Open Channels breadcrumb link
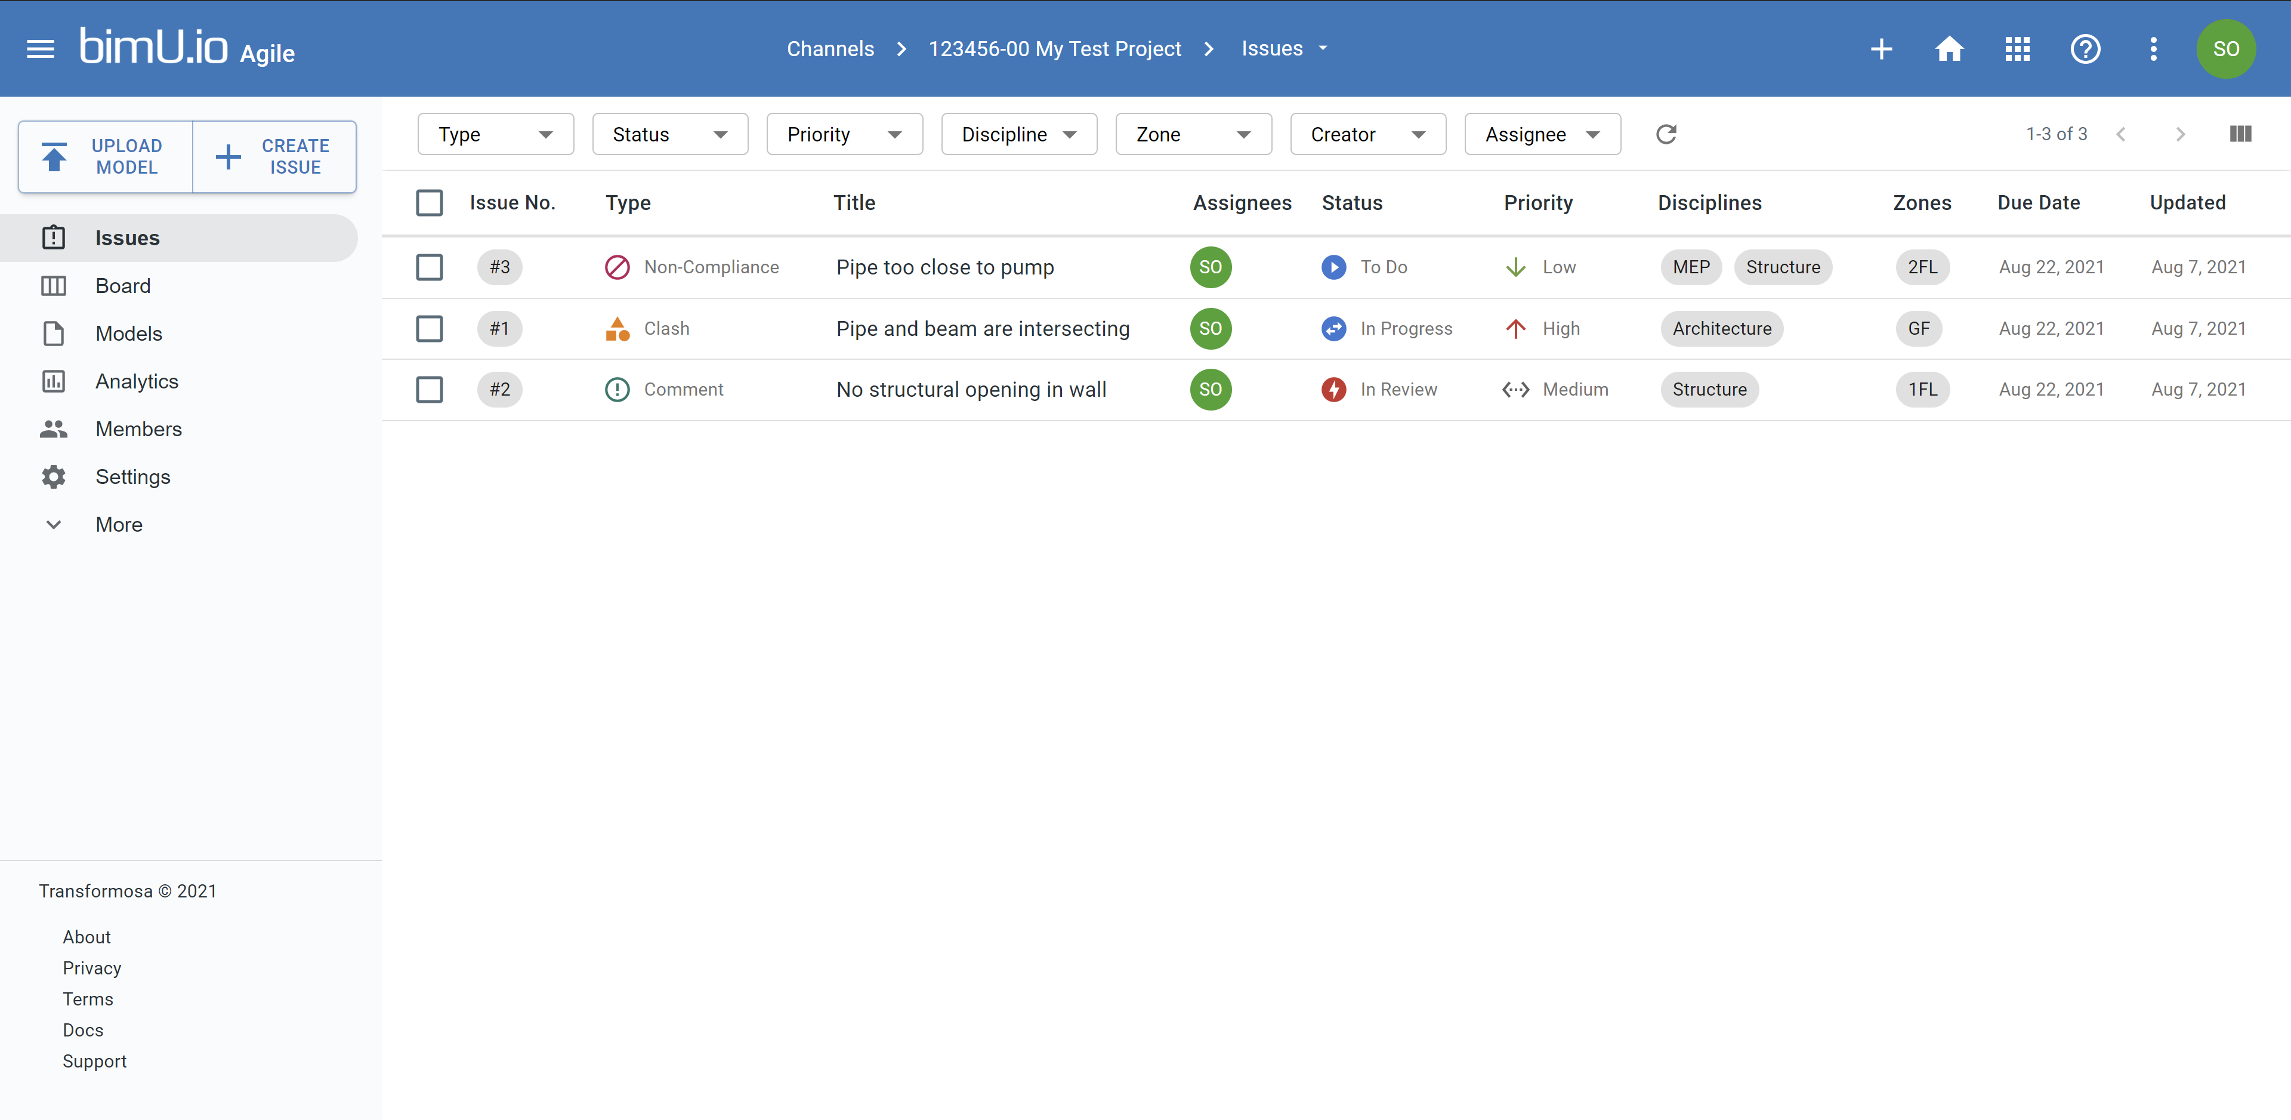This screenshot has height=1120, width=2291. (830, 49)
